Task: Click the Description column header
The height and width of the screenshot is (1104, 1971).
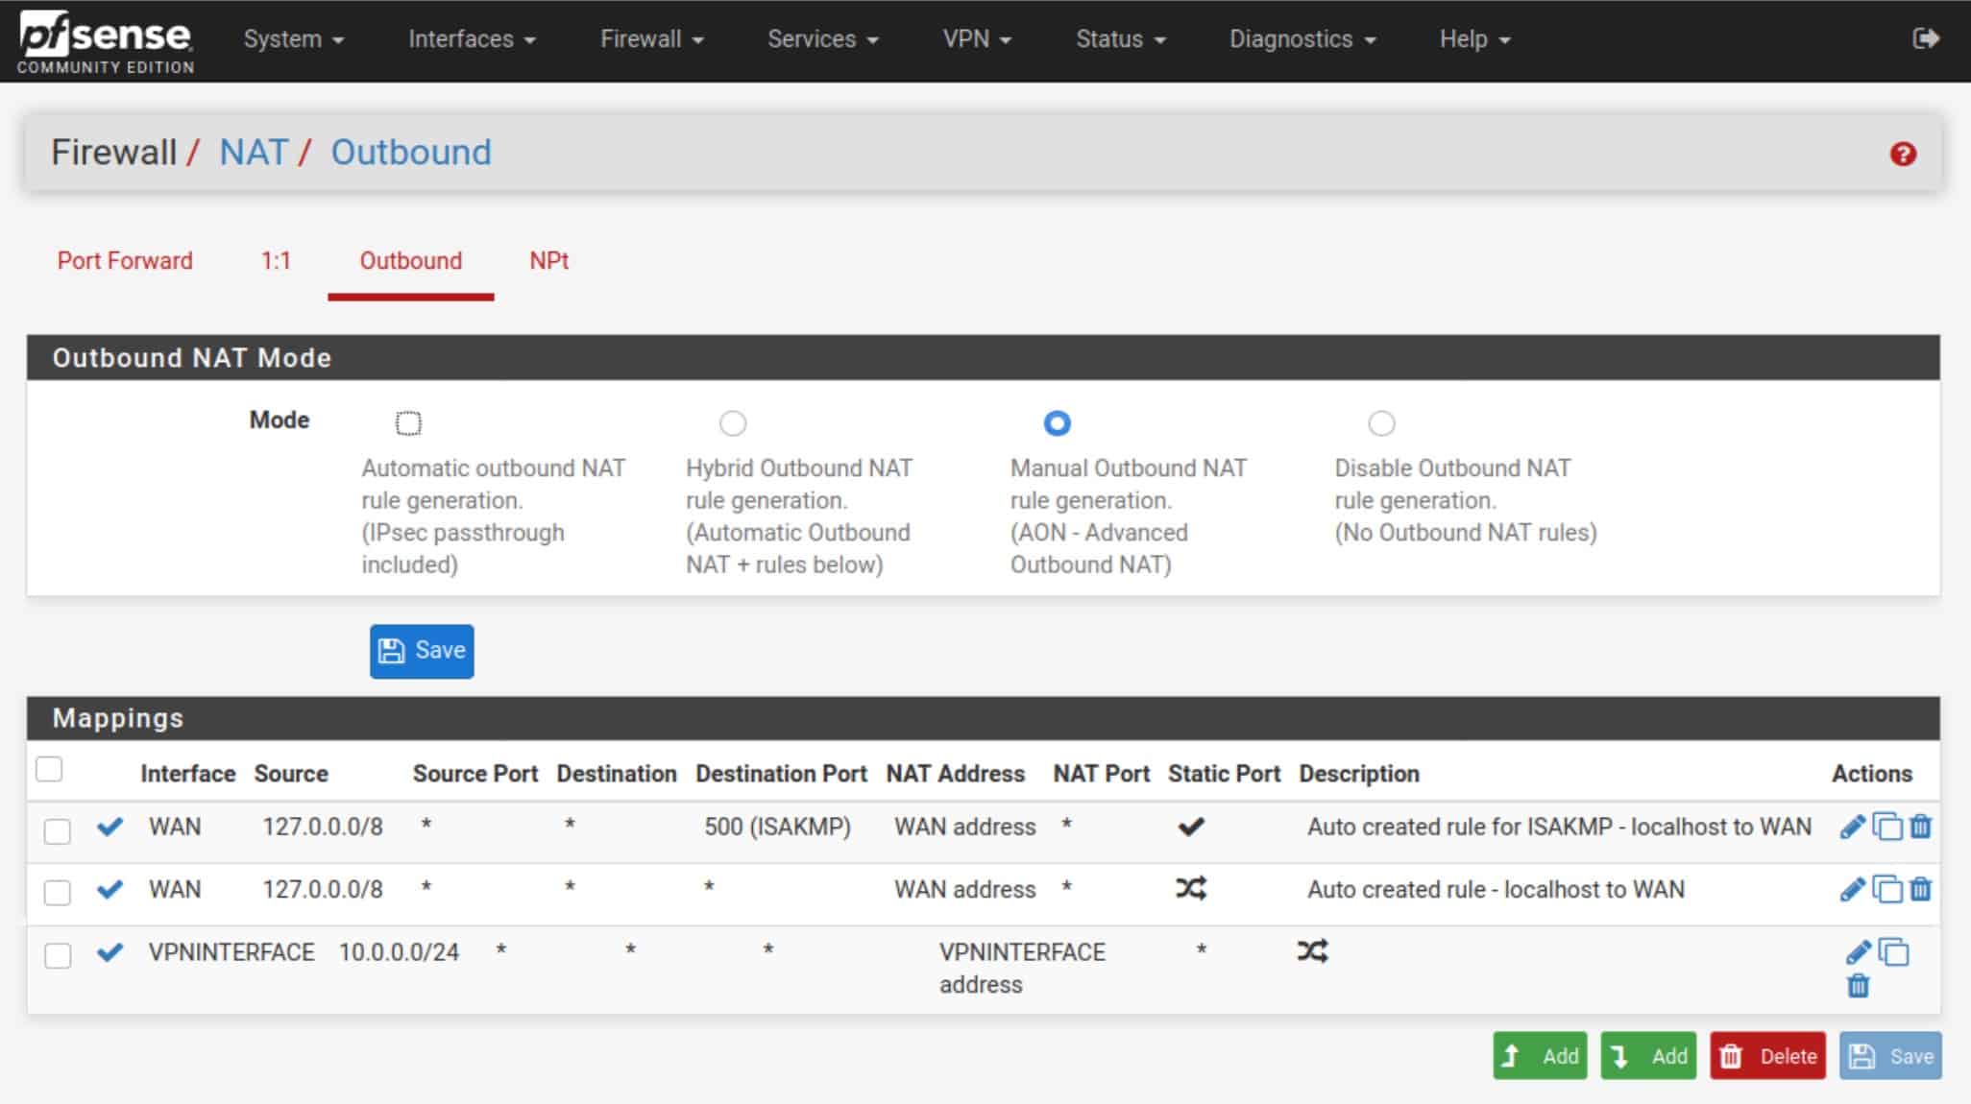Action: pos(1358,774)
